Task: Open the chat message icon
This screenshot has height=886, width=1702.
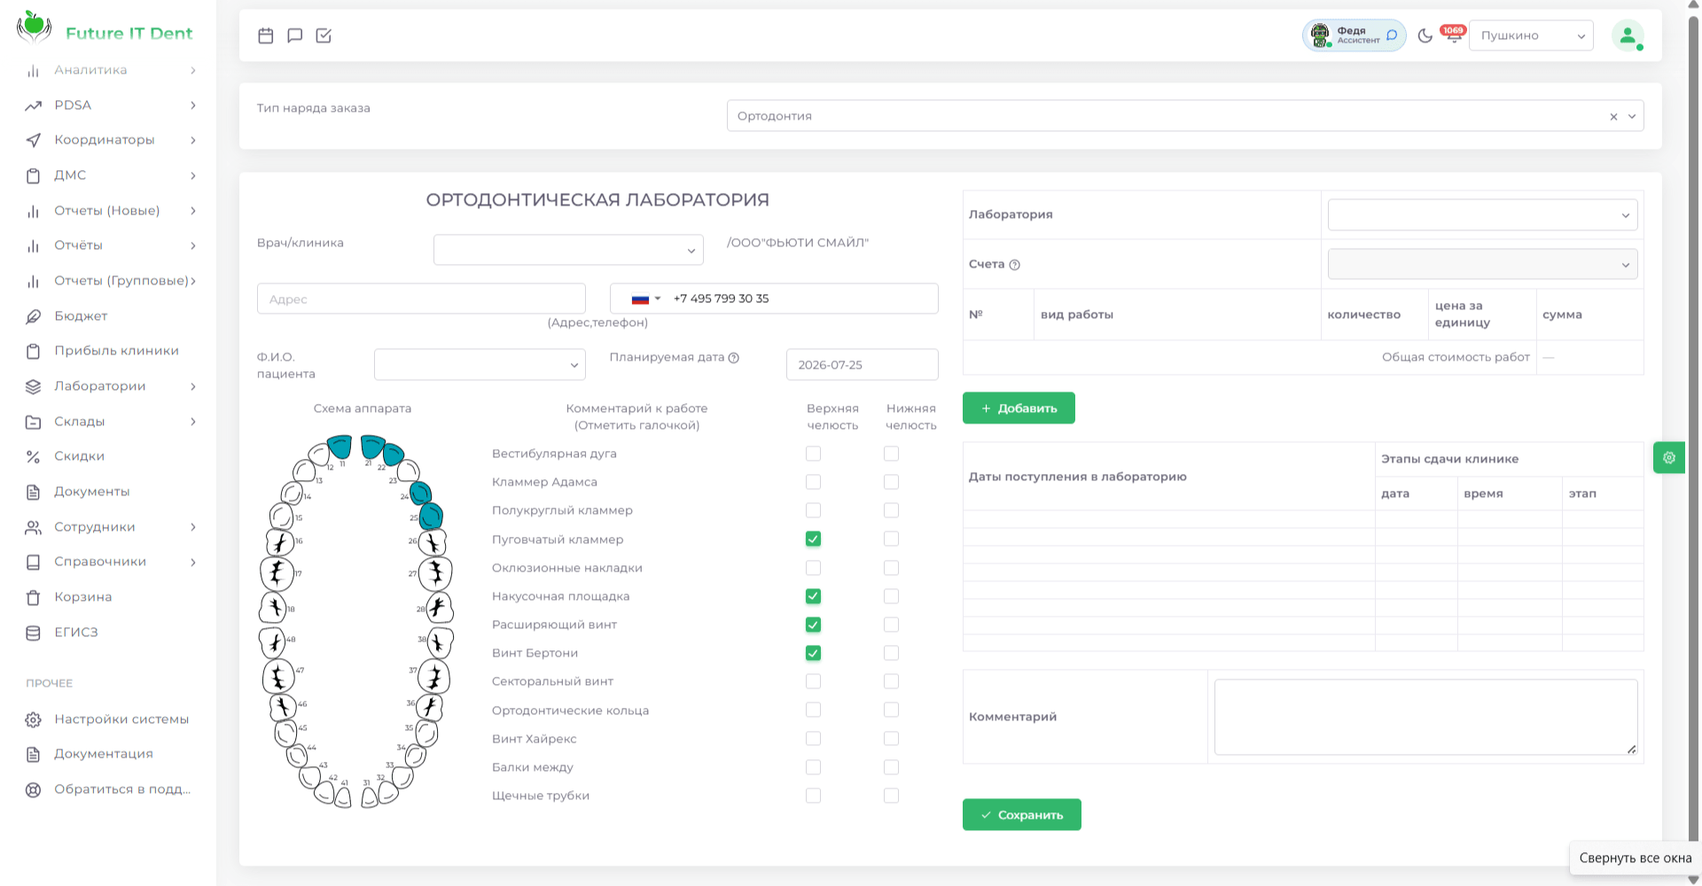Action: point(295,35)
